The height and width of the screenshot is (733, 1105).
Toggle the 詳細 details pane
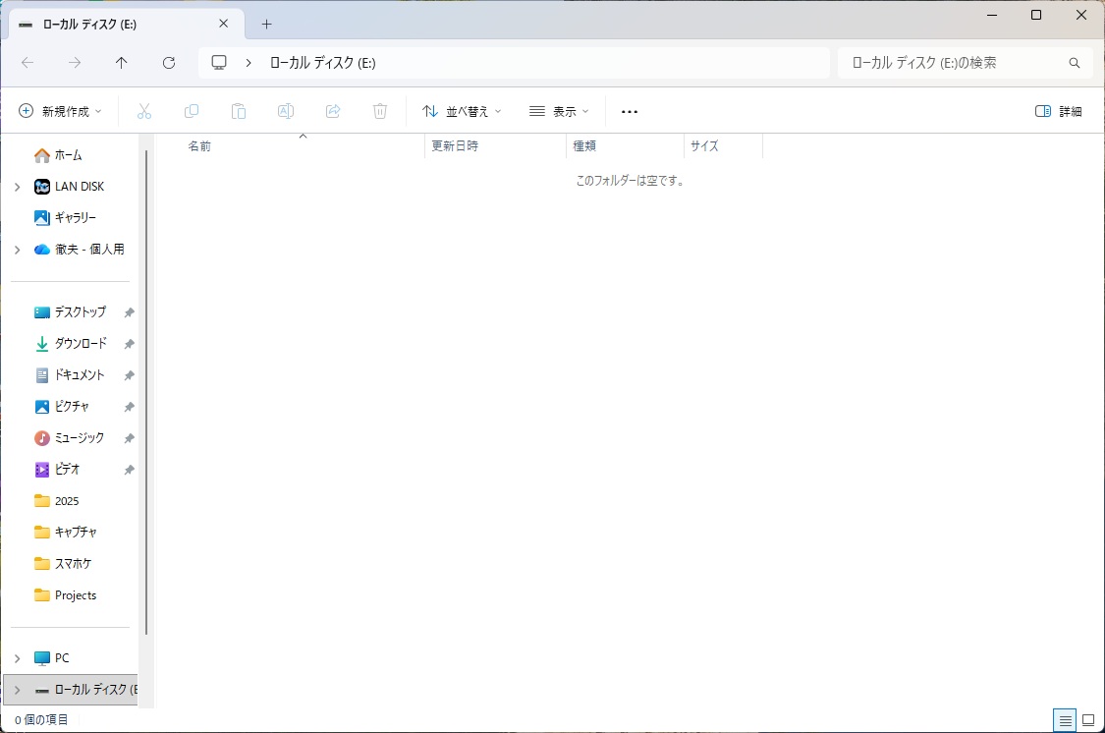(1059, 112)
